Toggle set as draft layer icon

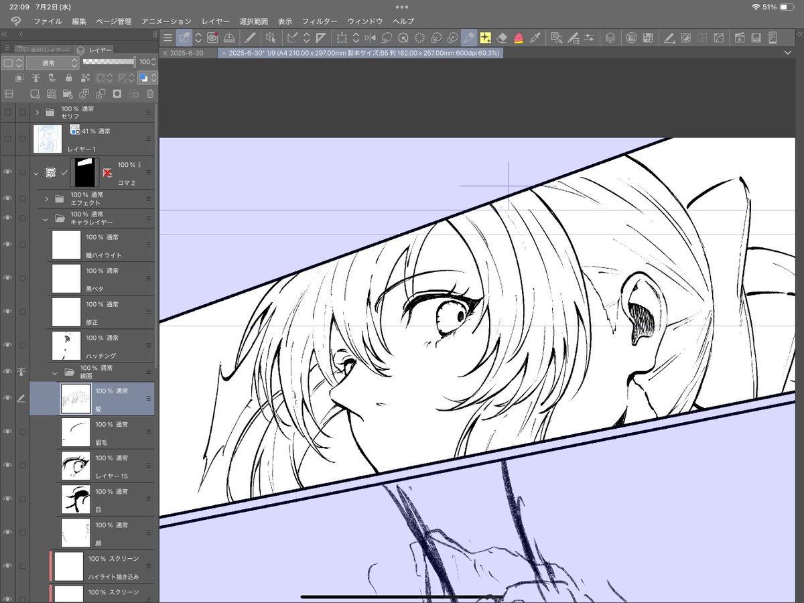coord(52,78)
